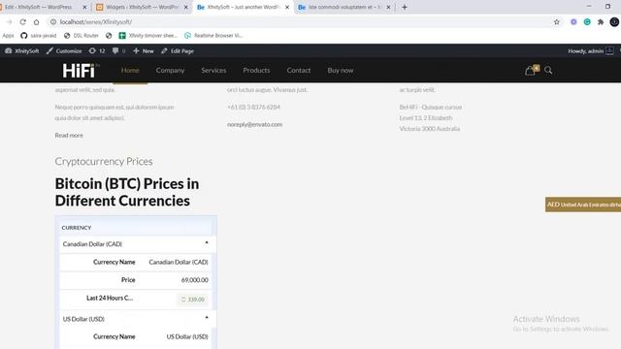Click the Read more link
Image resolution: width=621 pixels, height=349 pixels.
[69, 136]
